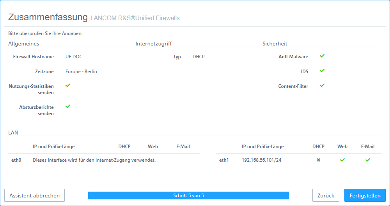Click the Sicherheit section heading
This screenshot has width=390, height=206.
[275, 44]
